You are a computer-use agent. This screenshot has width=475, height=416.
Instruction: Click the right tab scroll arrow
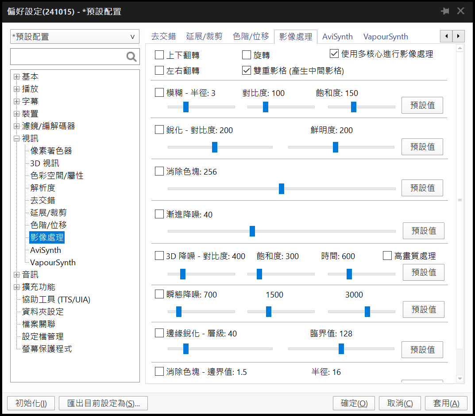[458, 36]
